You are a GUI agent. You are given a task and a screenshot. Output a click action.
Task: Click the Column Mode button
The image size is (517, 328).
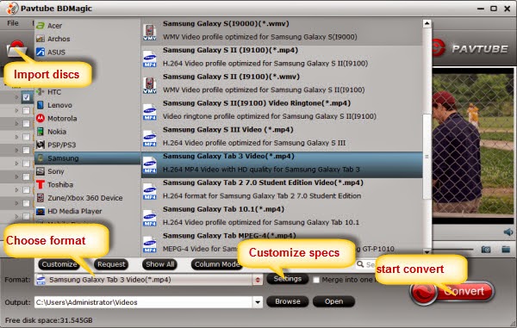tap(216, 264)
